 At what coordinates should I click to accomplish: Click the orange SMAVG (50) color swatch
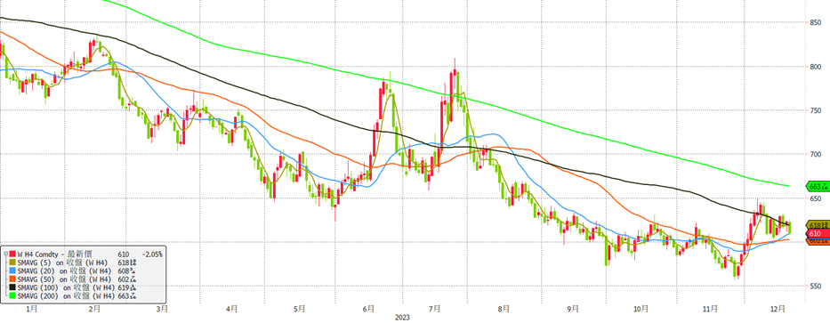point(12,279)
